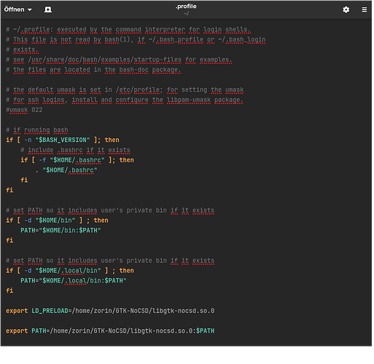Click the '. "$HOME/.bashrc"' source line
The width and height of the screenshot is (374, 364).
[x=66, y=170]
